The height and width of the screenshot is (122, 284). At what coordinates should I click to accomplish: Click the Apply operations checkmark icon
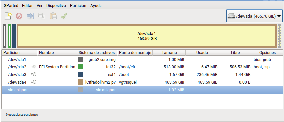pyautogui.click(x=64, y=16)
